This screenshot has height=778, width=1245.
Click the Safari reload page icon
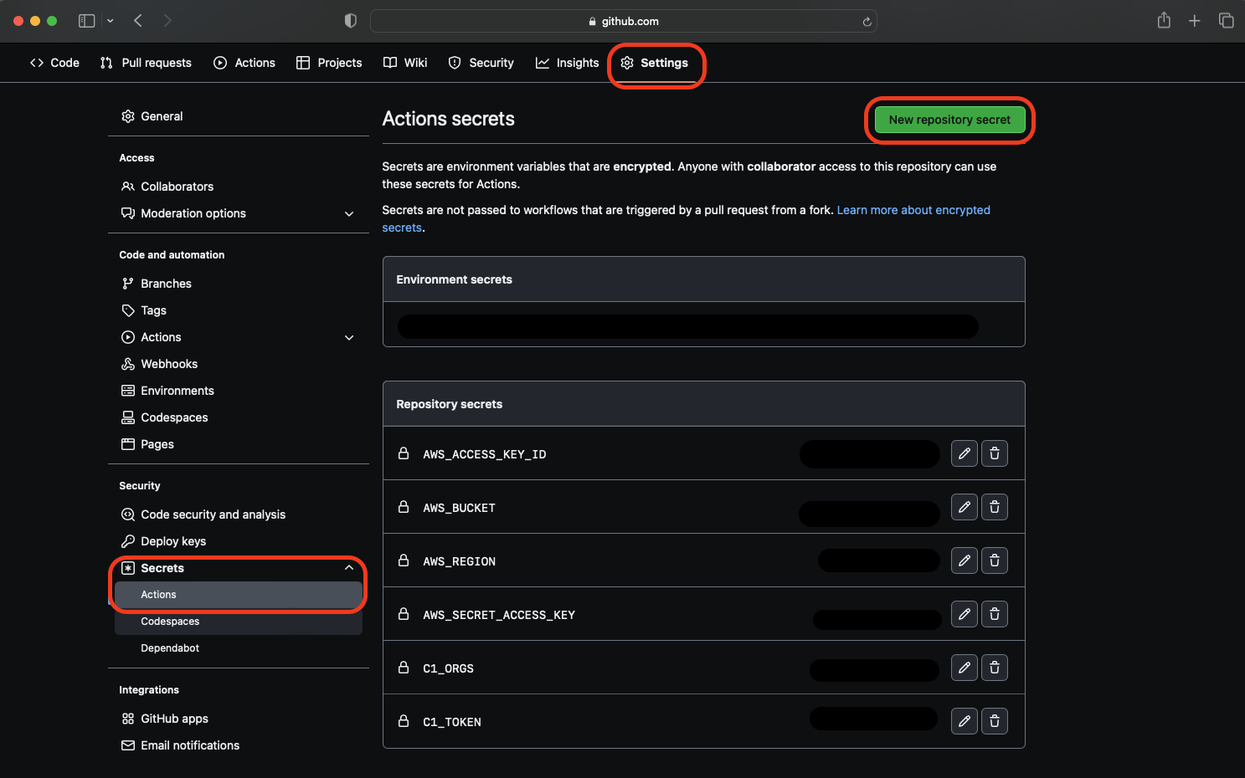pos(867,22)
